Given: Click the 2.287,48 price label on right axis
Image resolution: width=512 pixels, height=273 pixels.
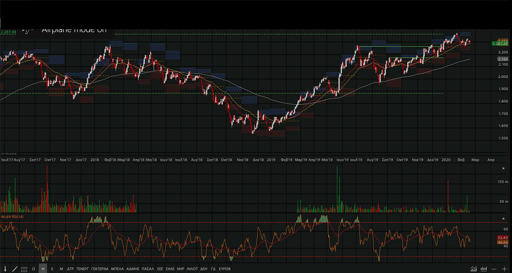Looking at the screenshot, I should (x=500, y=44).
